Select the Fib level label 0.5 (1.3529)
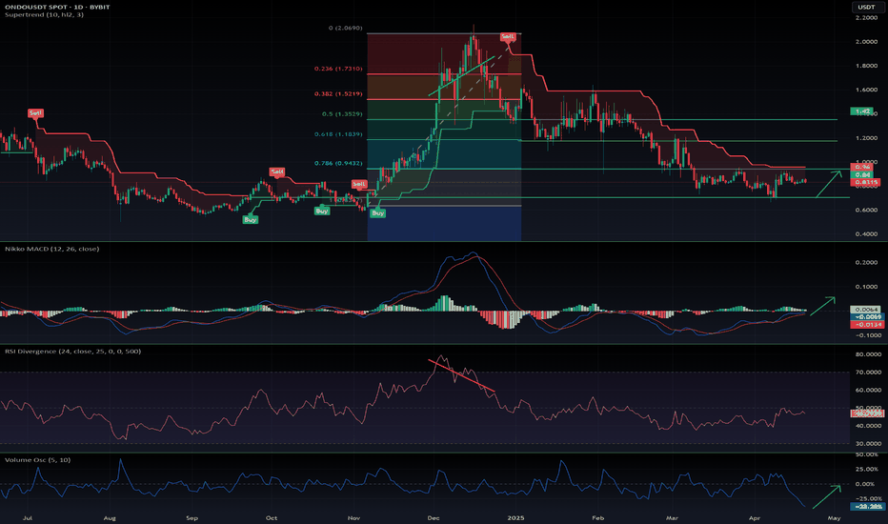This screenshot has width=888, height=524. (x=342, y=114)
